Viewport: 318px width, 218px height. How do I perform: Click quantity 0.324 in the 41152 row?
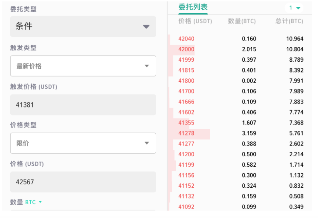249,186
